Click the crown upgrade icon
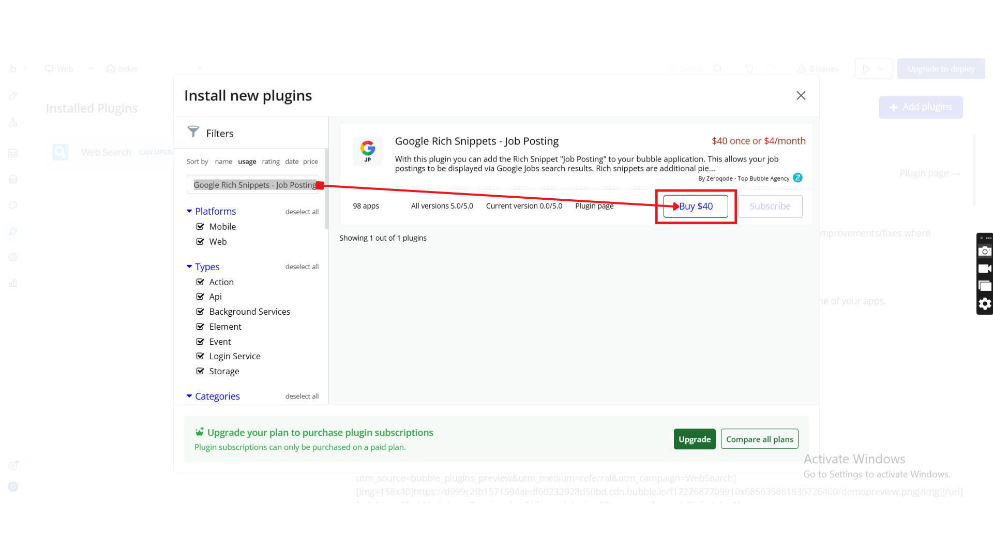This screenshot has height=559, width=993. pos(199,432)
